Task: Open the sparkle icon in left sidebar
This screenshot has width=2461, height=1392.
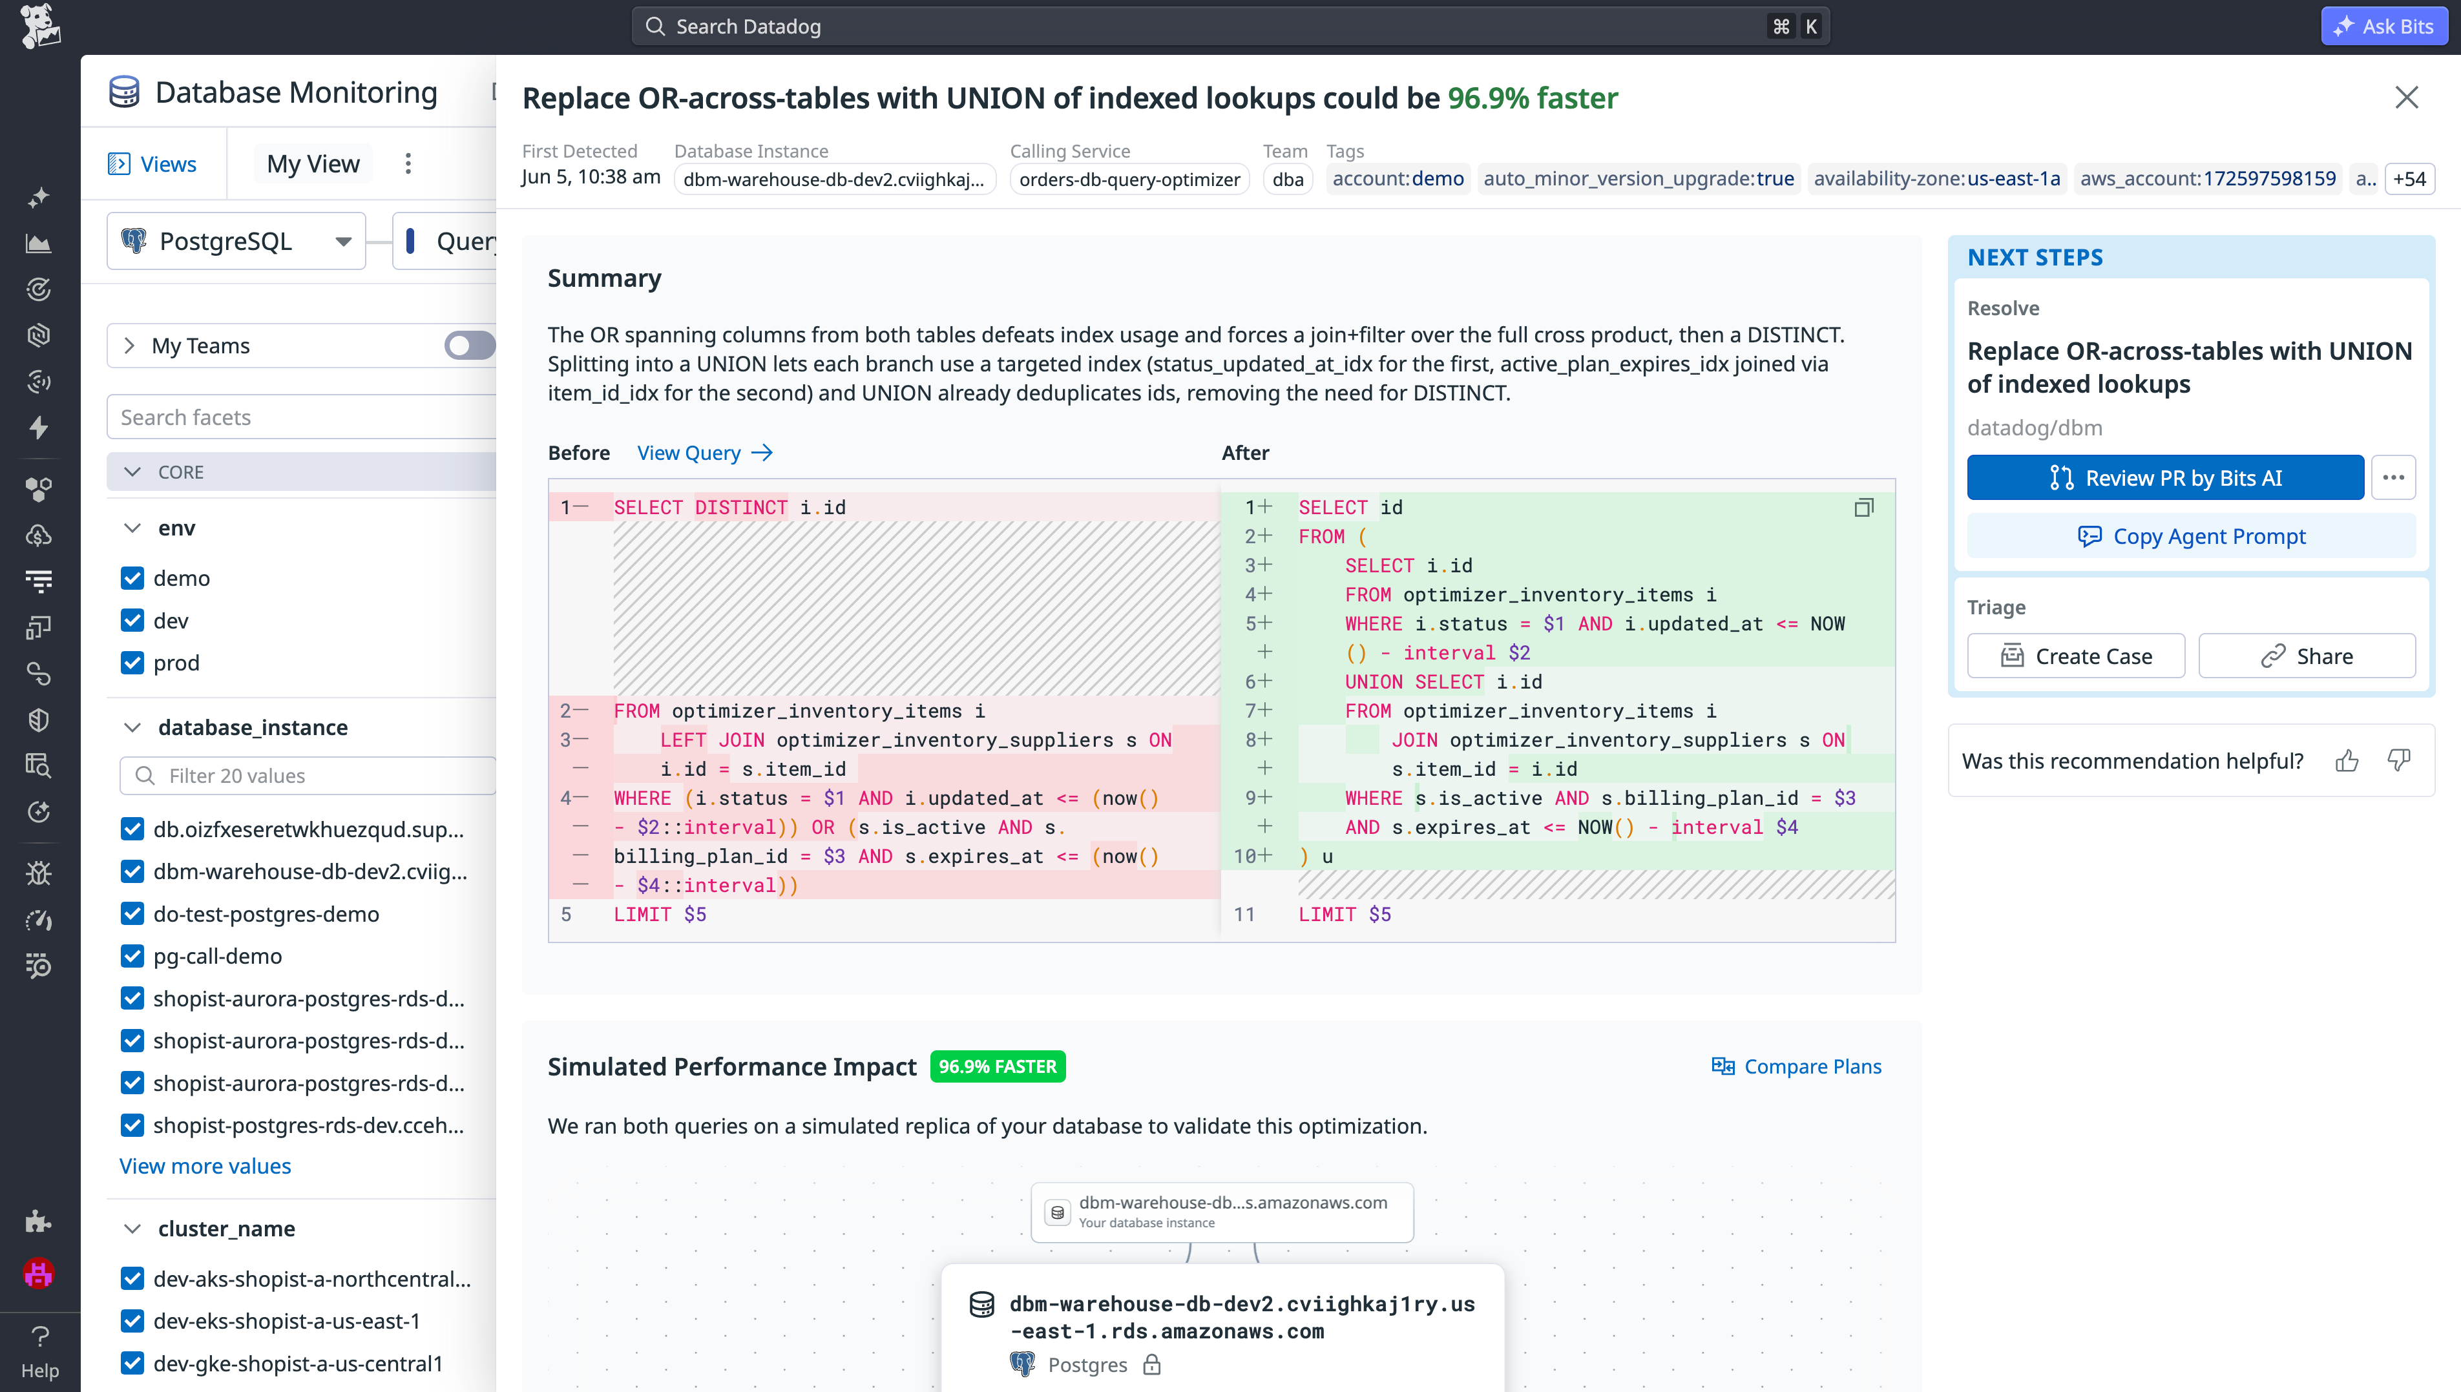Action: click(38, 198)
